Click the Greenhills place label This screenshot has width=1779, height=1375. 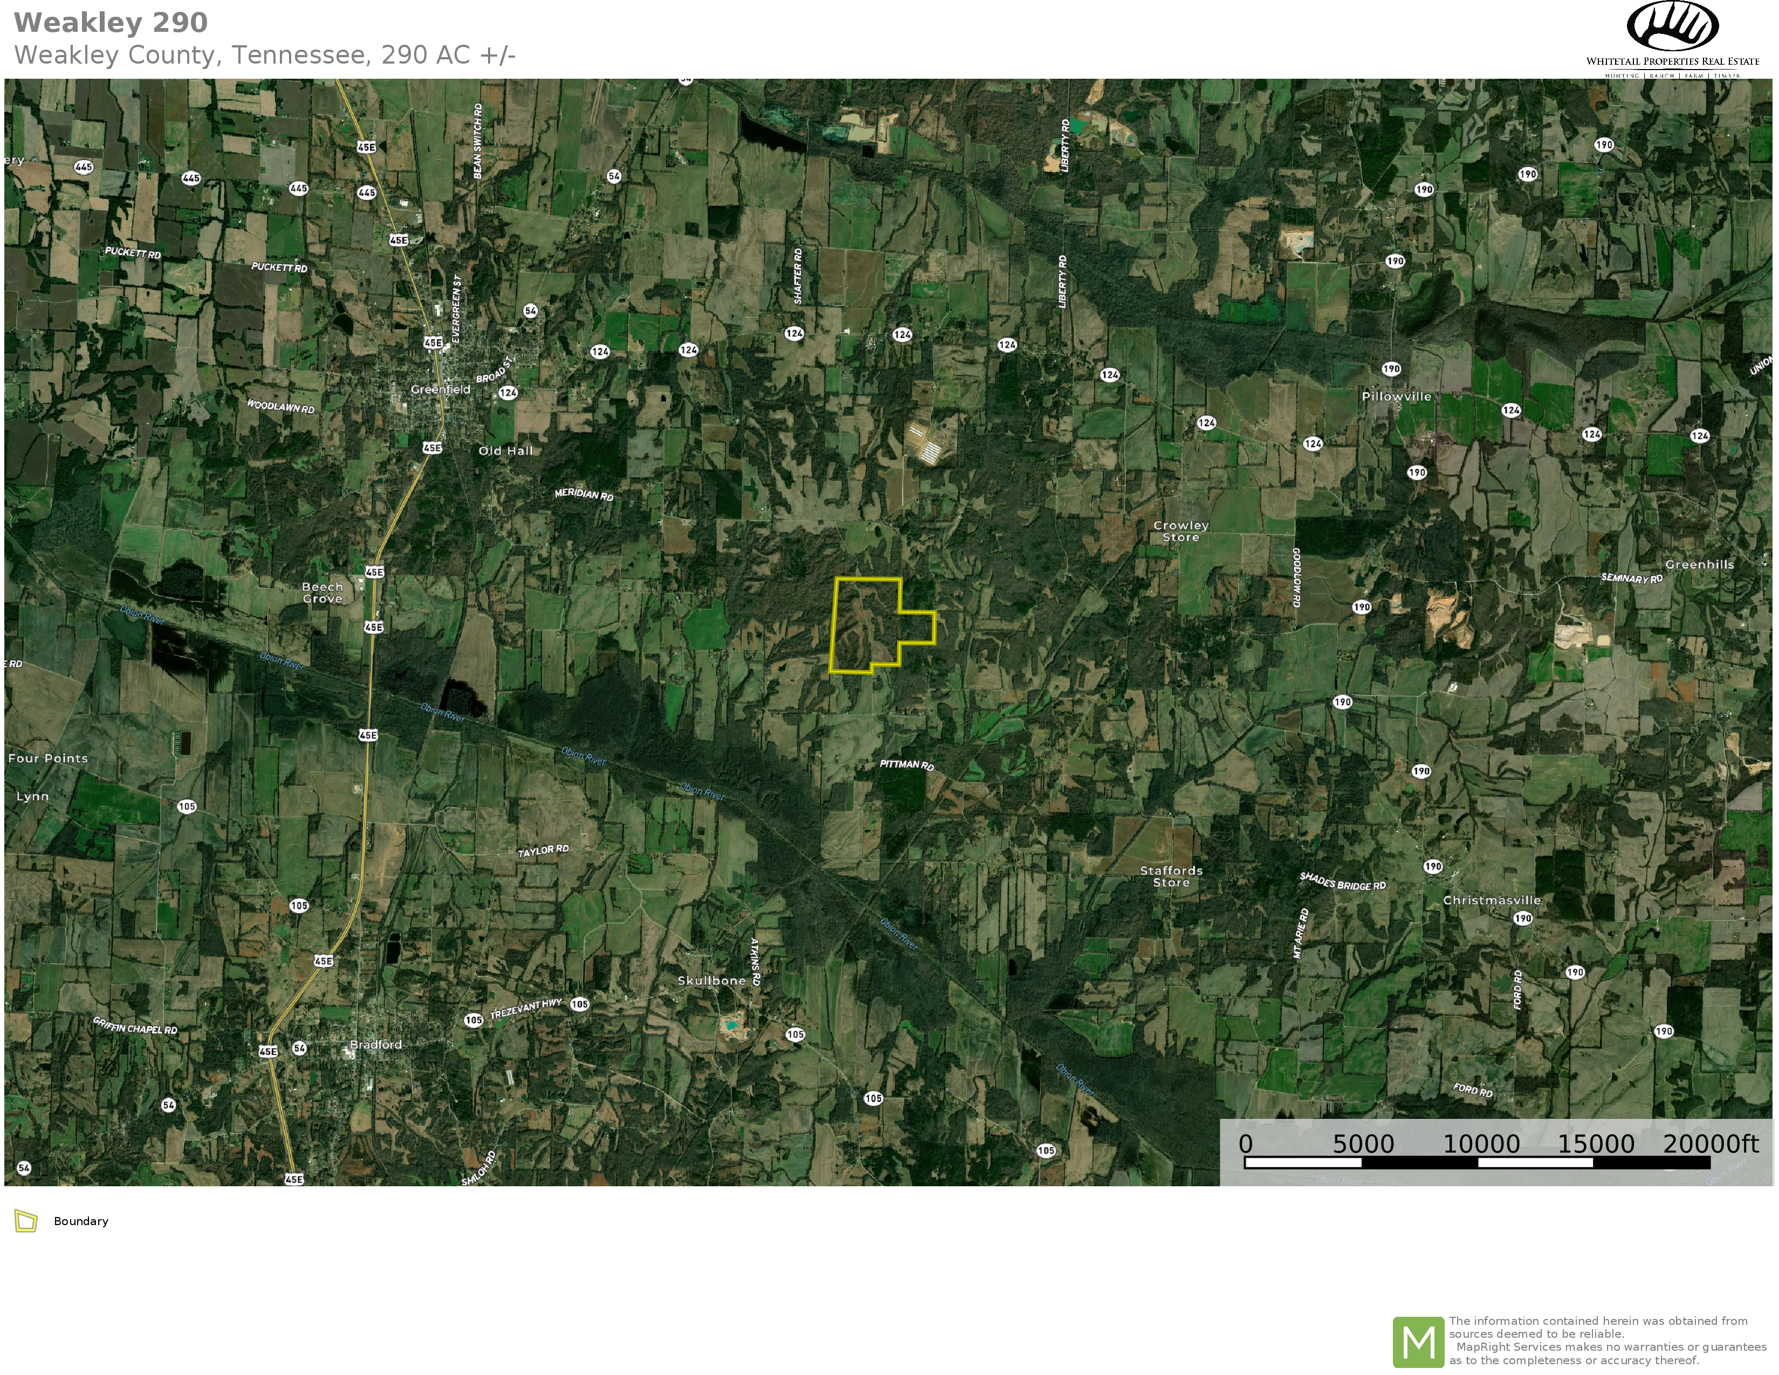point(1699,565)
